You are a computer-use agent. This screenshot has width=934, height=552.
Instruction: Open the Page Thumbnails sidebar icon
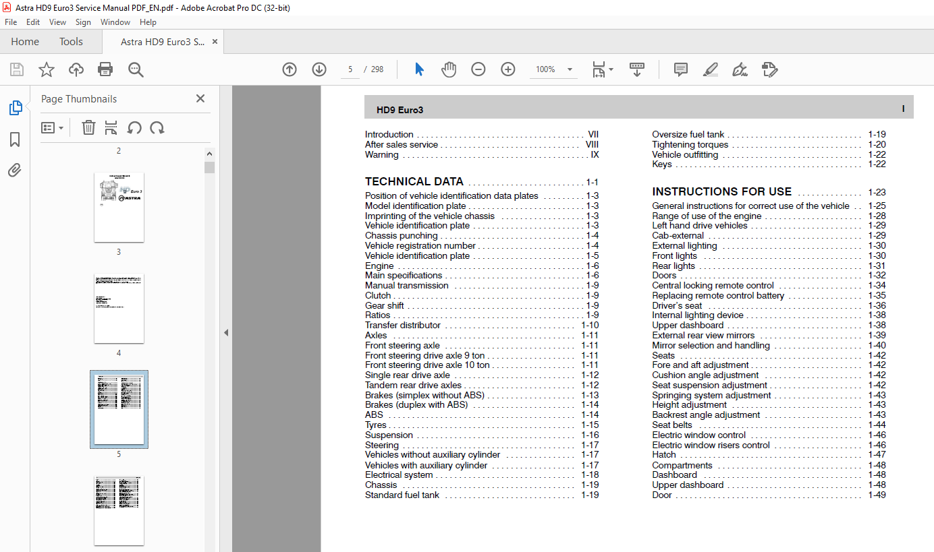pos(15,108)
